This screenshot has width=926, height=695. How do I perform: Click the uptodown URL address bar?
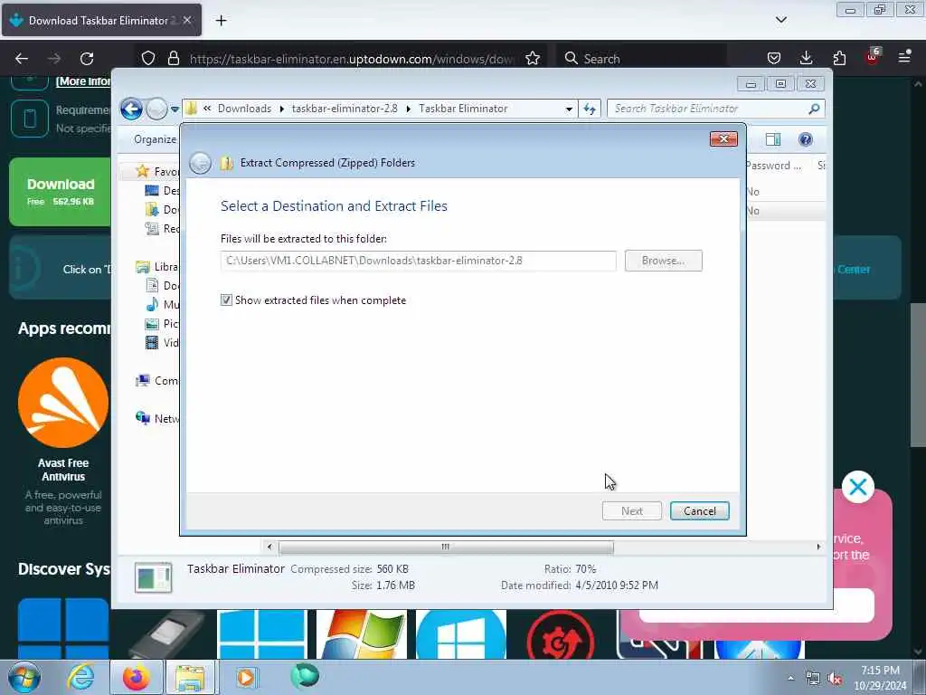(x=352, y=59)
